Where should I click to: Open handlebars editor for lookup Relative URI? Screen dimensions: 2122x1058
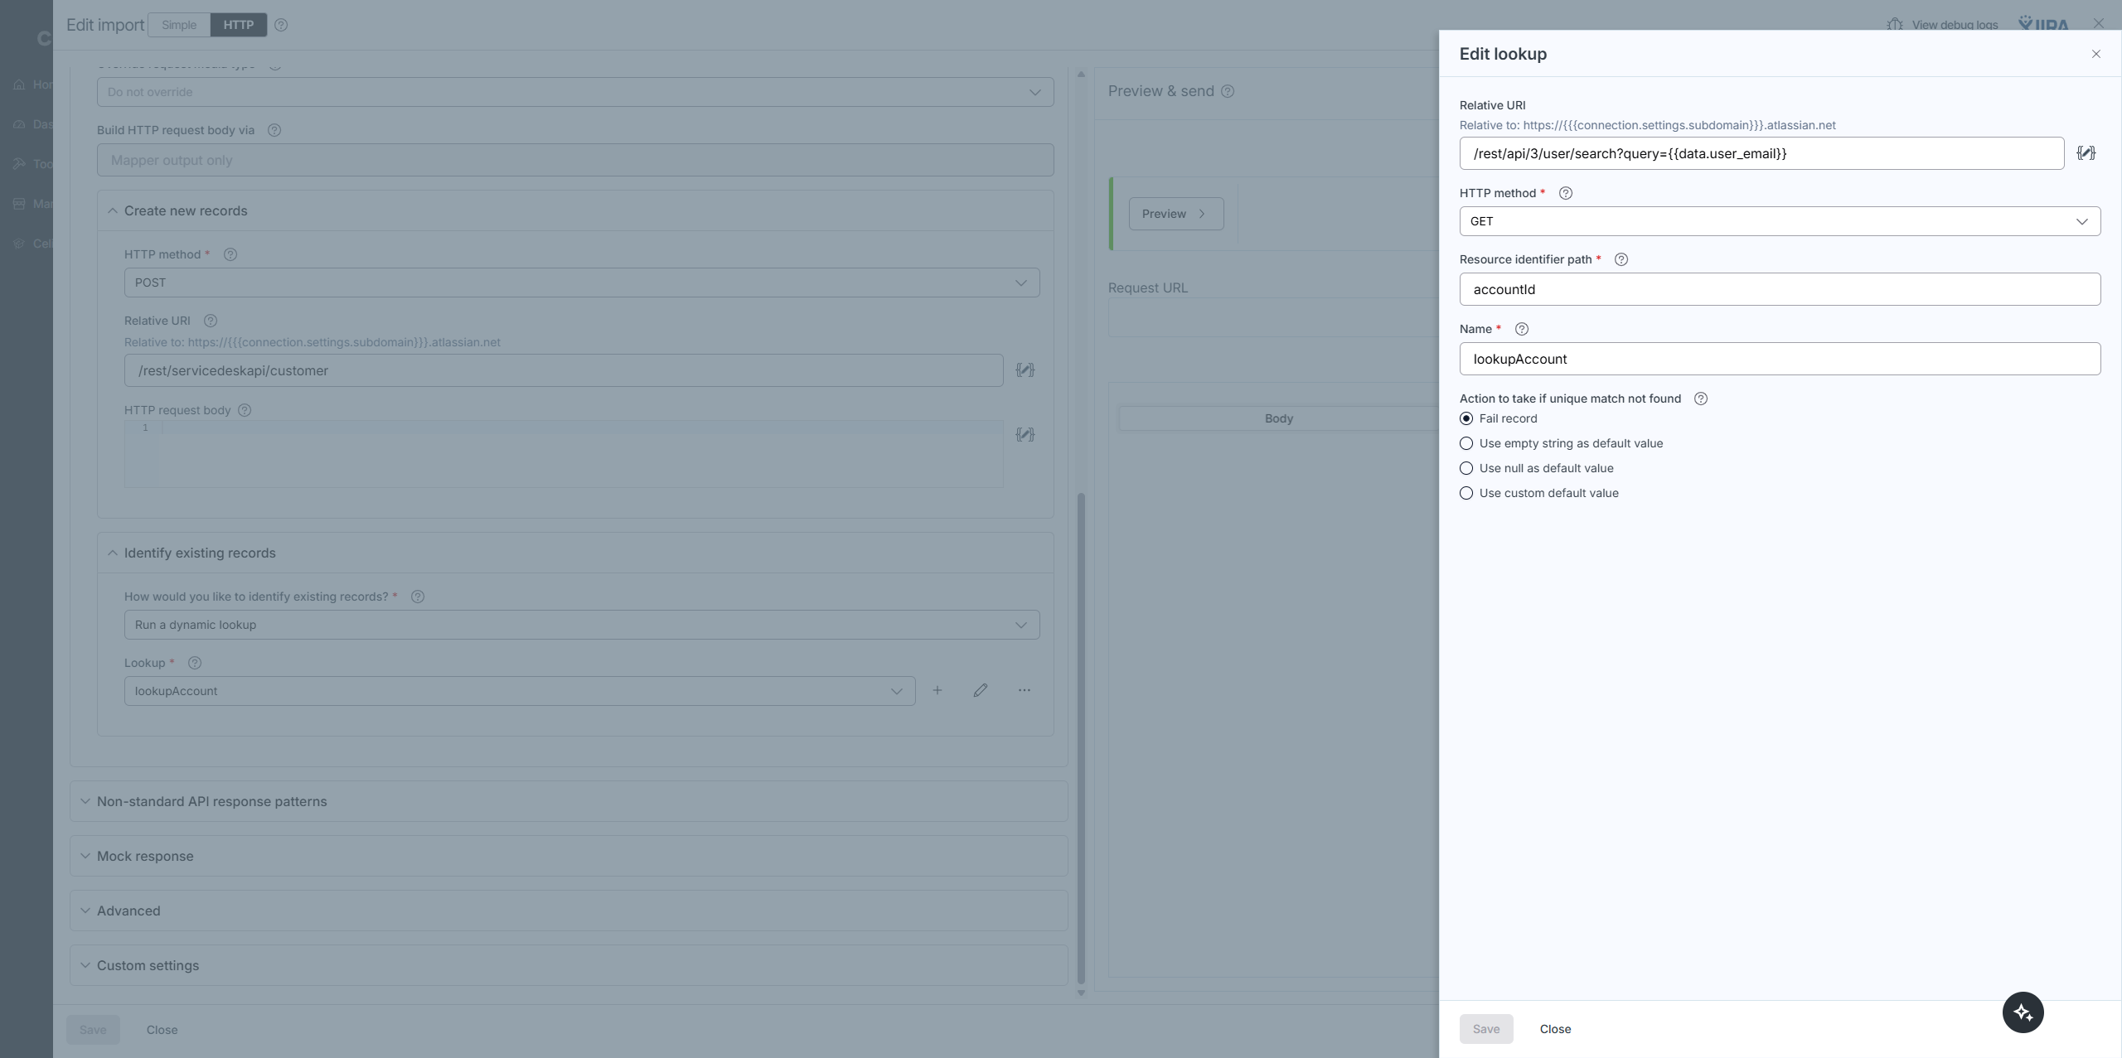tap(2086, 153)
